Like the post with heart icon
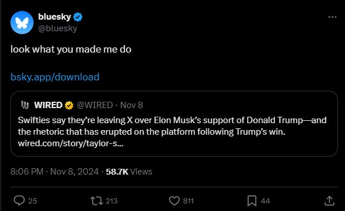345x211 pixels. point(174,201)
